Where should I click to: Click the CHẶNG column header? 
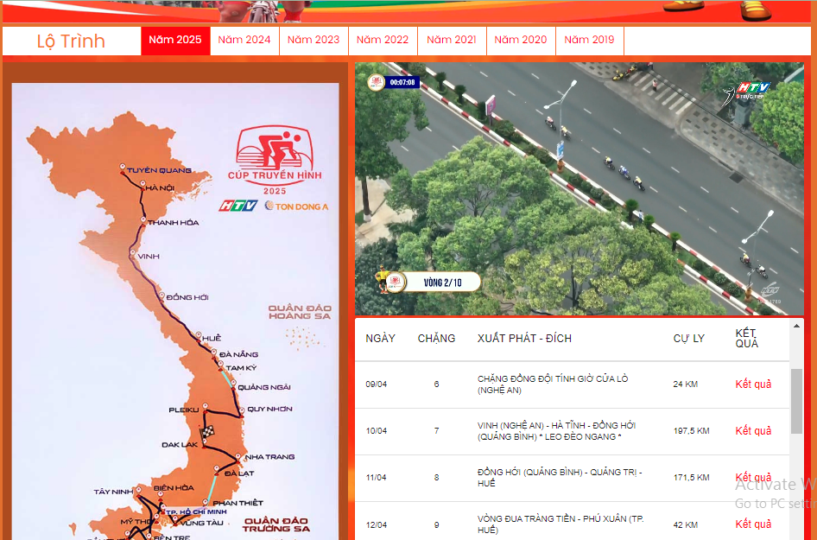pyautogui.click(x=436, y=339)
